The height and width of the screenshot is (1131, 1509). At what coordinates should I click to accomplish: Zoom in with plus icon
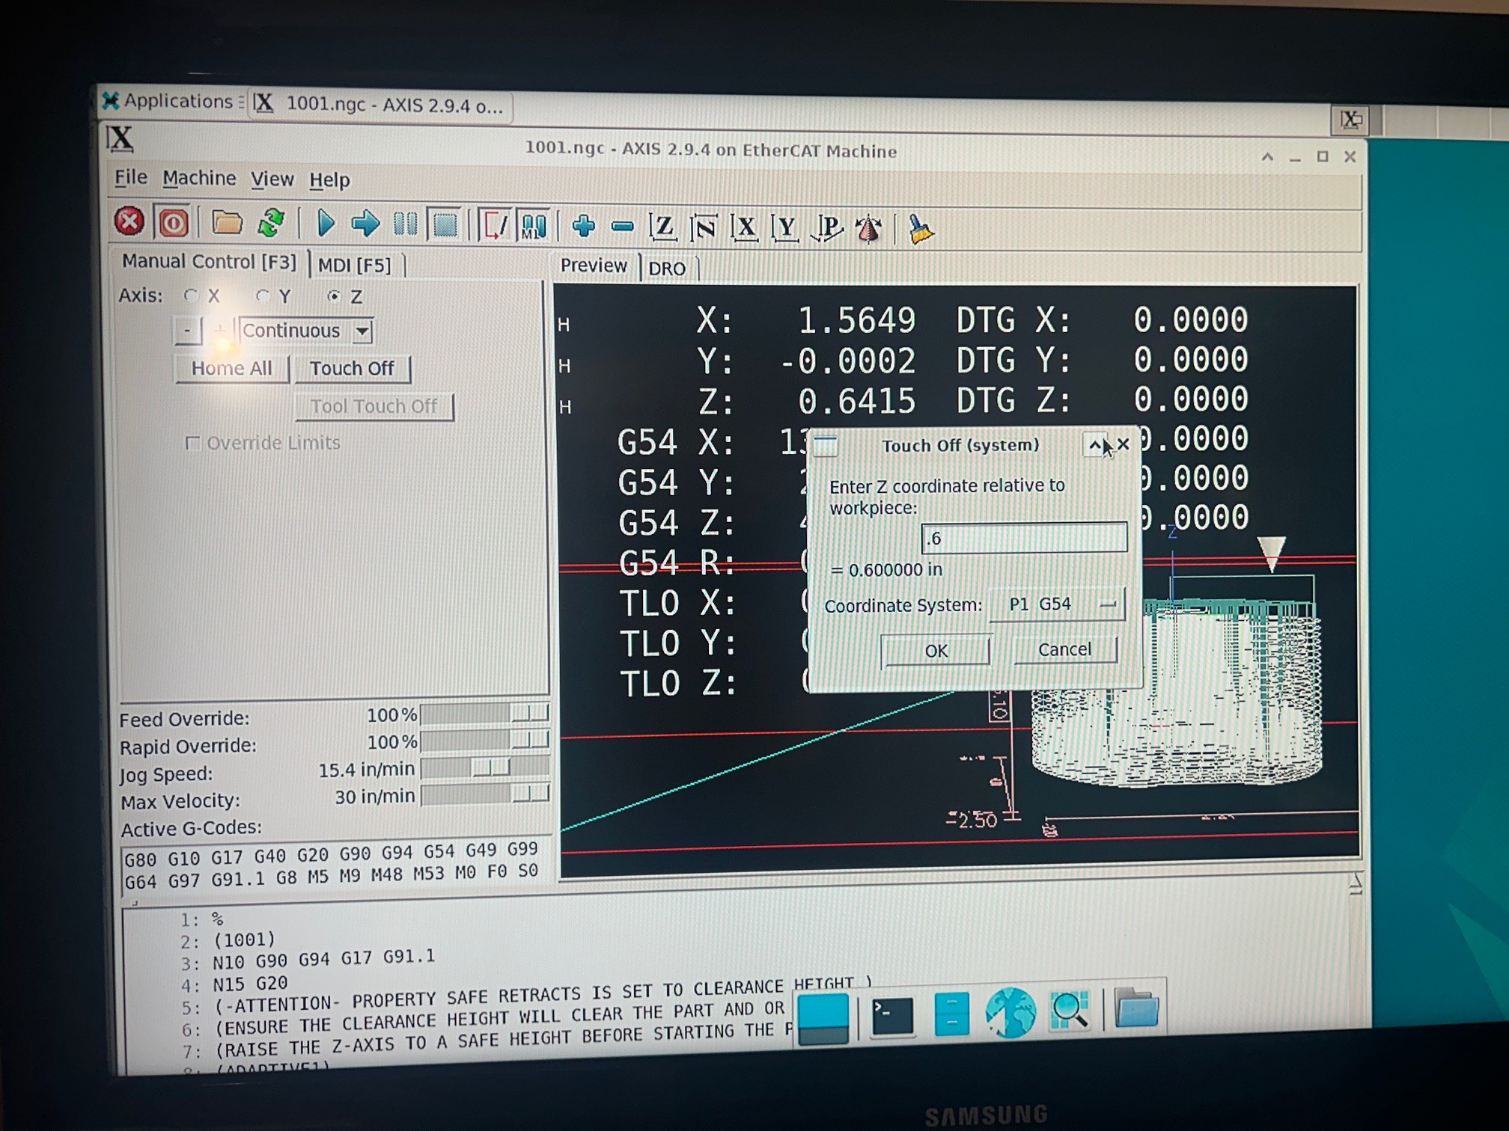(583, 226)
